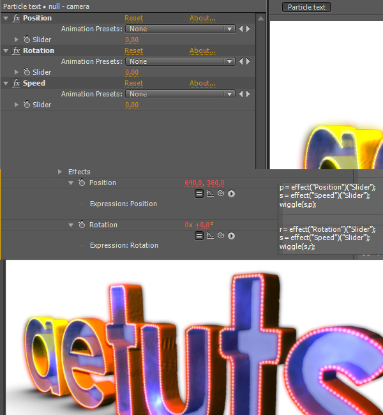Select the Expression: Rotation label
The image size is (383, 415).
click(x=124, y=246)
